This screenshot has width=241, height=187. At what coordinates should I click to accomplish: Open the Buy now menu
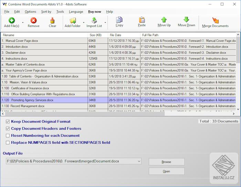pyautogui.click(x=95, y=12)
